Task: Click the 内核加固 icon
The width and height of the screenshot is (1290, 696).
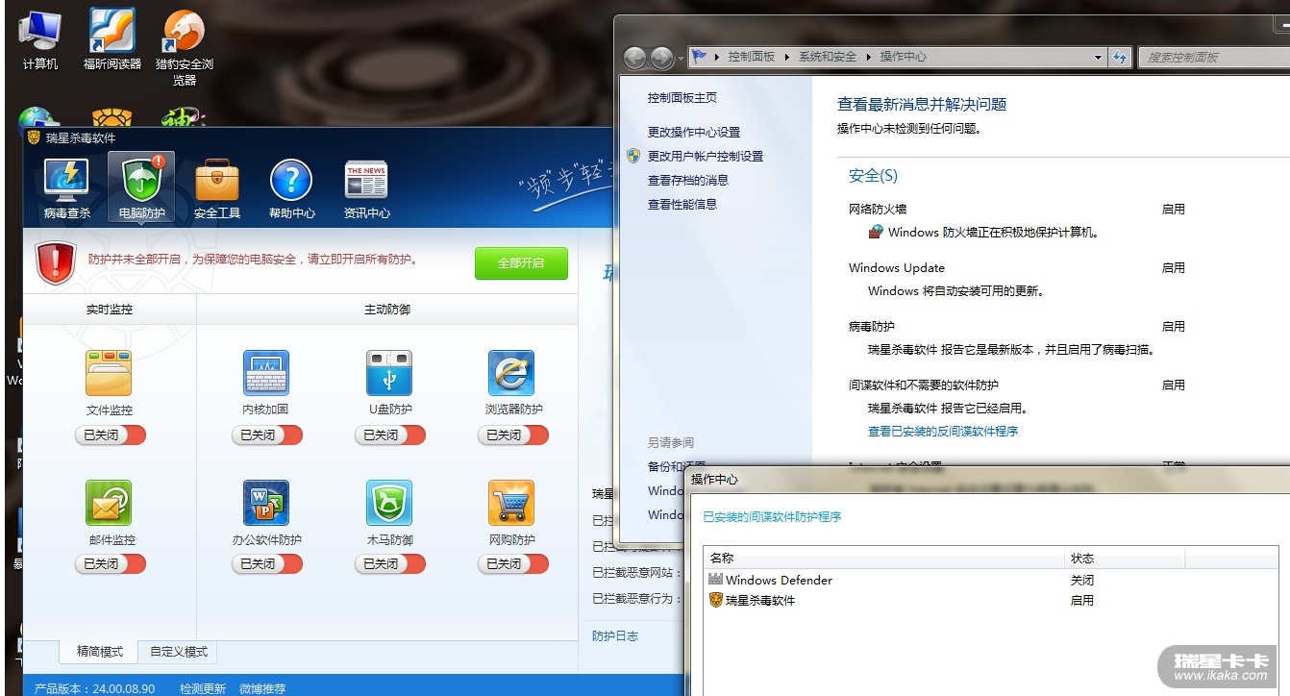Action: (266, 373)
